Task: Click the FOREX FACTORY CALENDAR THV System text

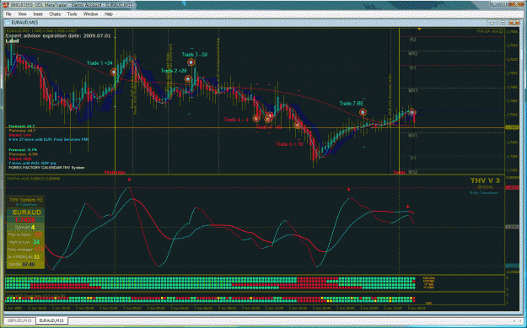Action: [x=46, y=167]
